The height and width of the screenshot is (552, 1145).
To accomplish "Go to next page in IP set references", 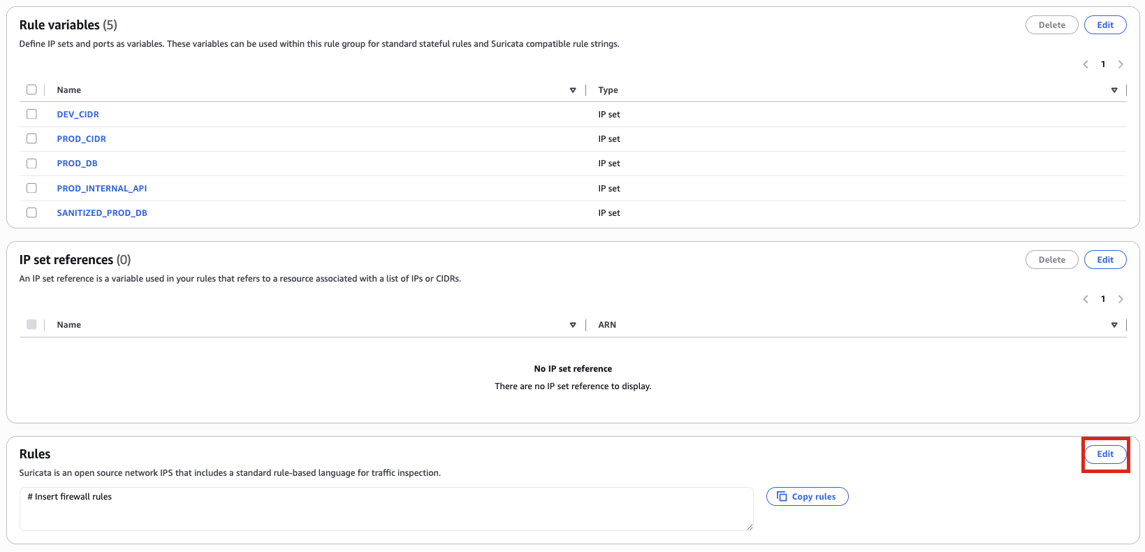I will pos(1121,299).
